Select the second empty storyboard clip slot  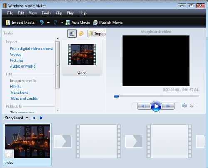pos(169,141)
